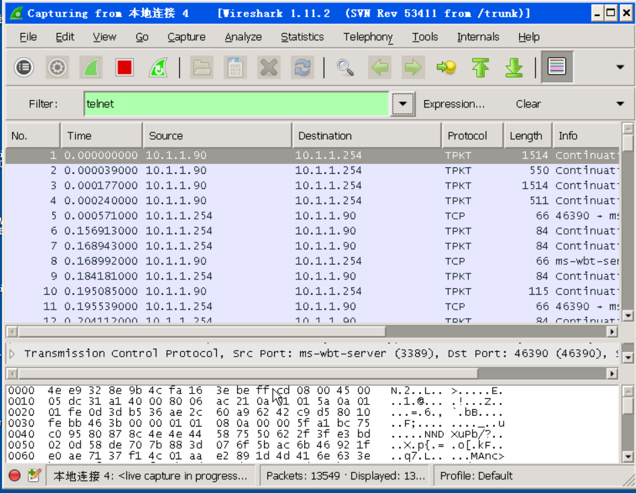Open the Statistics menu
636x493 pixels.
(302, 37)
